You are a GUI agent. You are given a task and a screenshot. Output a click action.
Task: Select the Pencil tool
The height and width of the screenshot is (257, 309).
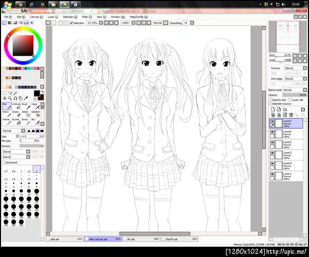click(x=7, y=114)
